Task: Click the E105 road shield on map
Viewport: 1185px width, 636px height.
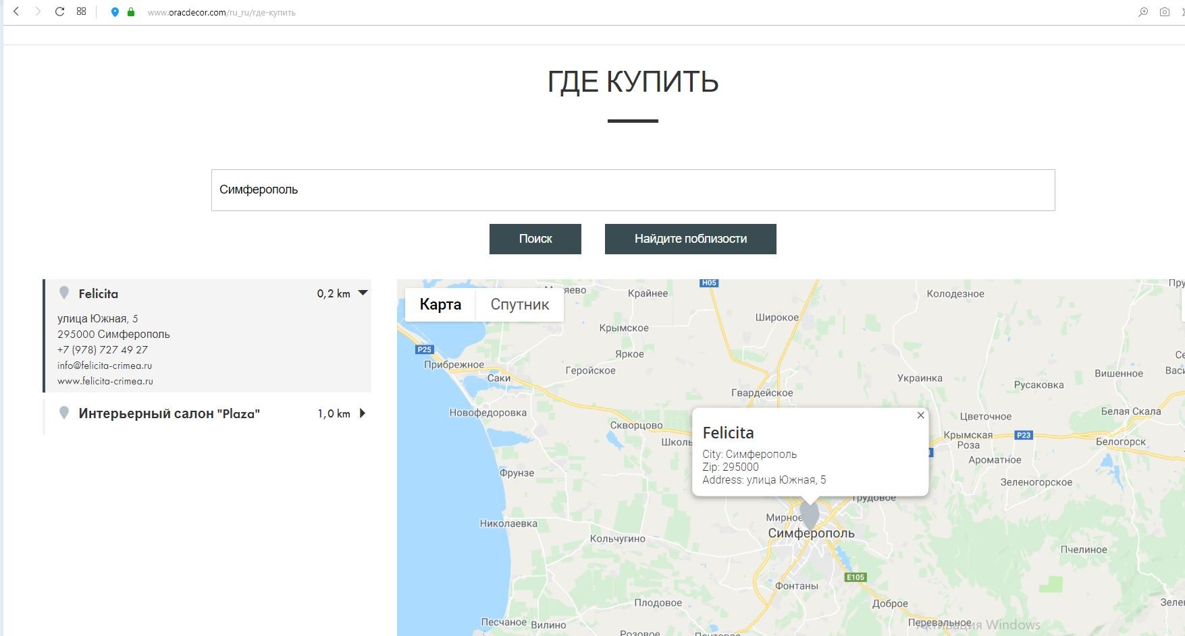Action: pos(855,577)
